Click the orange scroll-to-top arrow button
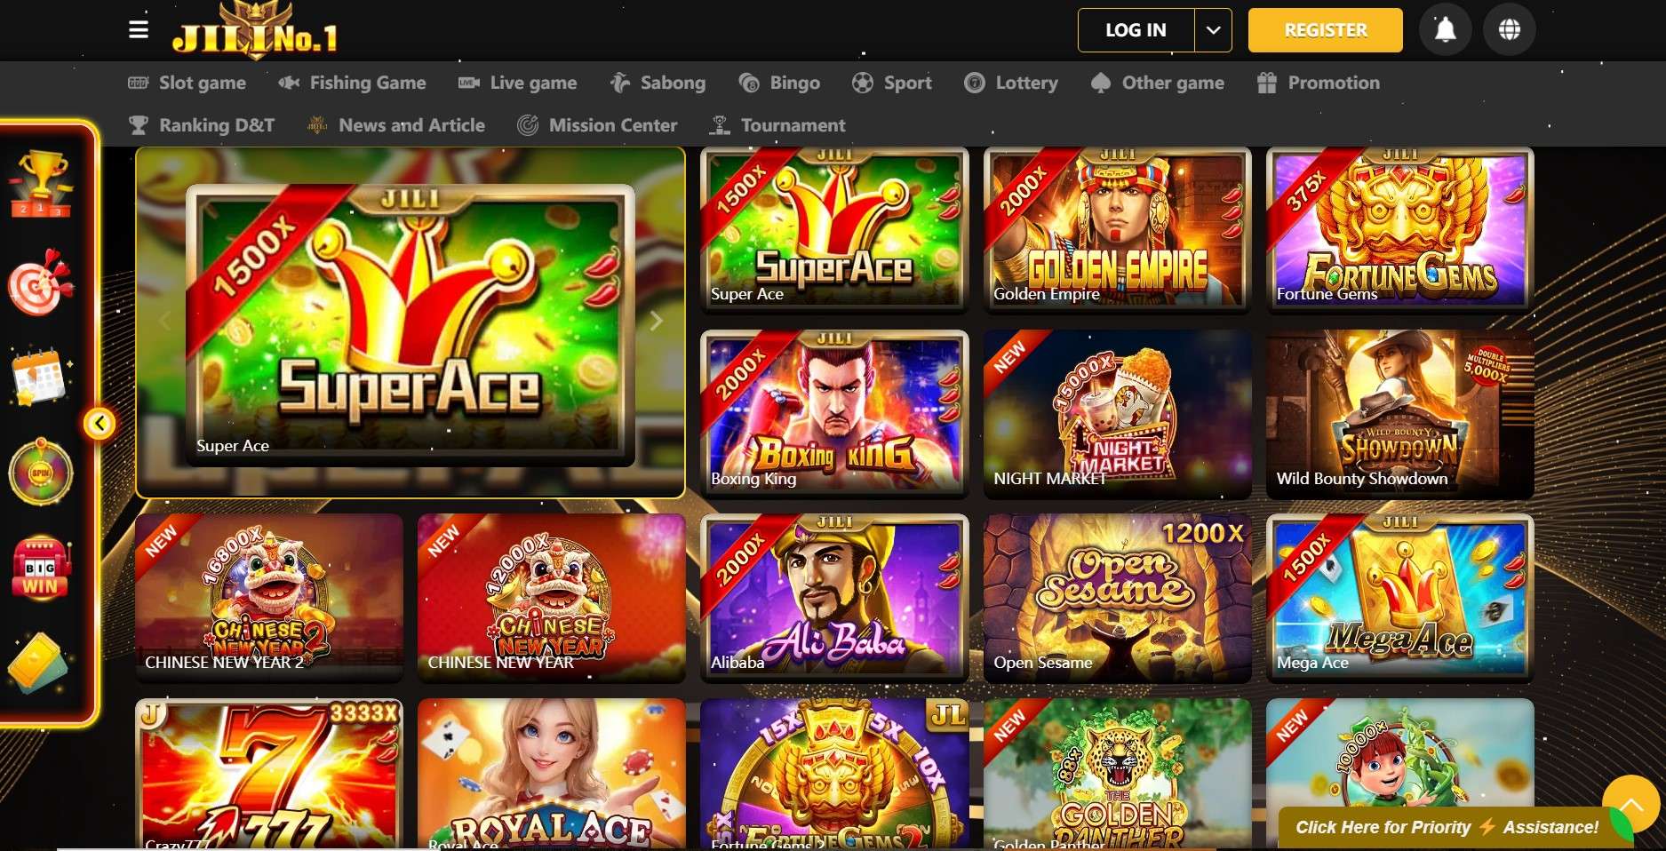 click(1630, 804)
